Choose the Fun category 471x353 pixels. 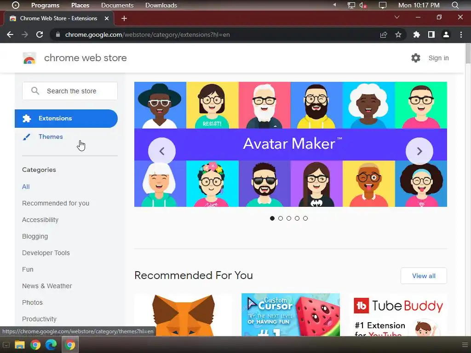28,269
